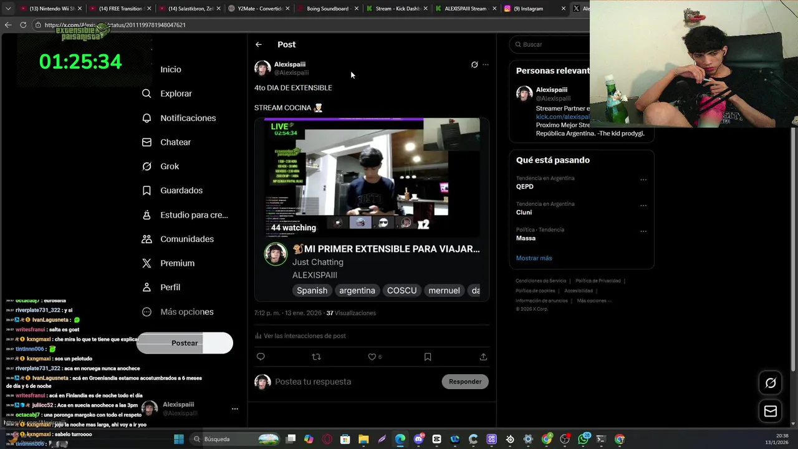
Task: Click the Buscar search field
Action: tap(550, 44)
